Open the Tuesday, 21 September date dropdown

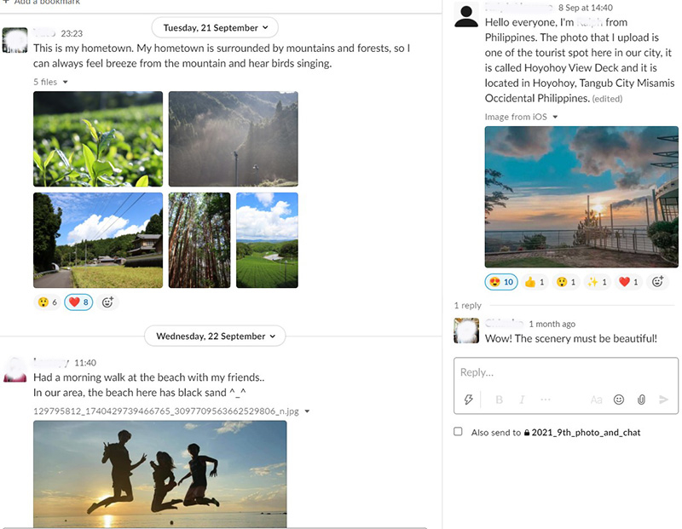[x=215, y=28]
